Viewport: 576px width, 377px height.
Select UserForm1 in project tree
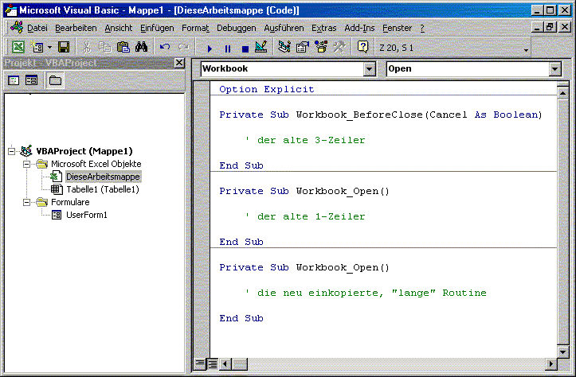[x=87, y=215]
